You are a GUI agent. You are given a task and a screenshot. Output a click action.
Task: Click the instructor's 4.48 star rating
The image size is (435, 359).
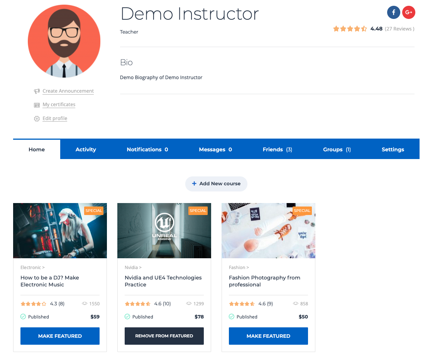tap(350, 29)
